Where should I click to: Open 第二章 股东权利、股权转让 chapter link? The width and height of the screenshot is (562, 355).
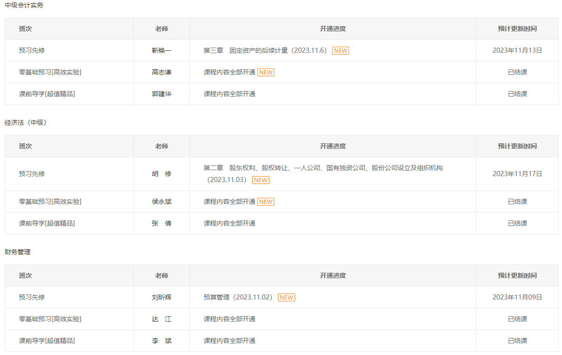tap(323, 168)
